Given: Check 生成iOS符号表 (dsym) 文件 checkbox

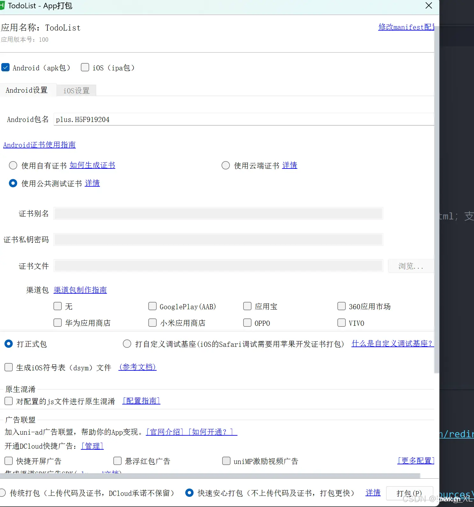Looking at the screenshot, I should 9,367.
